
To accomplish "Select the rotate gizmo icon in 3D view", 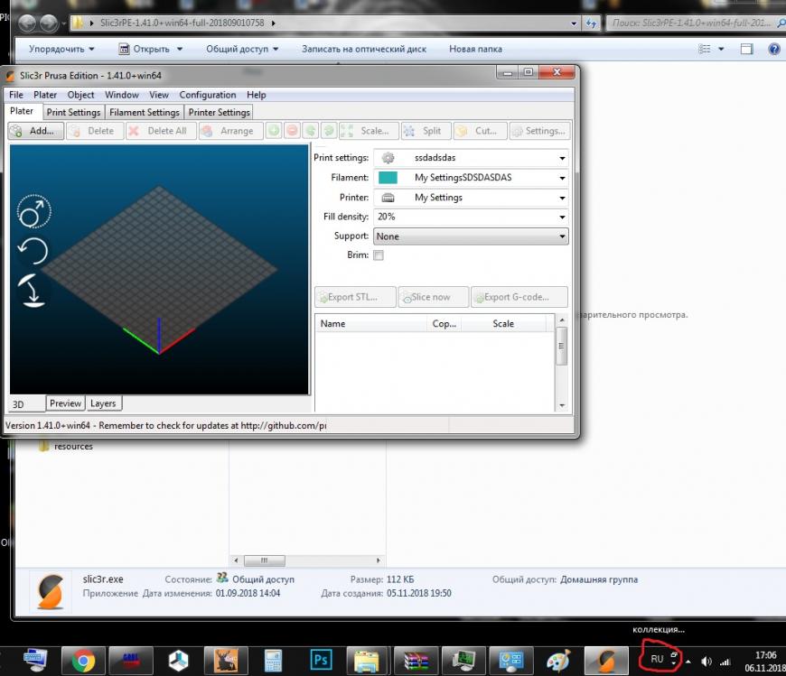I will 33,251.
